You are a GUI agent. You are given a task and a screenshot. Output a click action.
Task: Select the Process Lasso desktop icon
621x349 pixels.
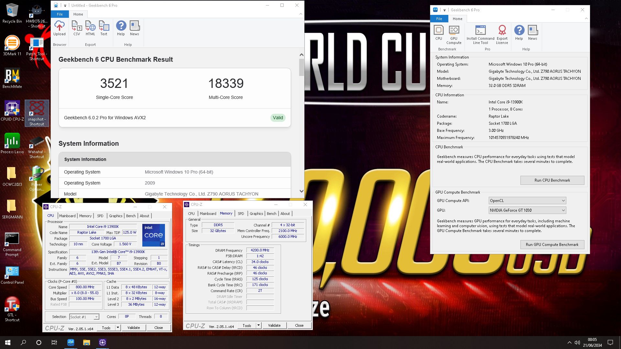(x=12, y=143)
